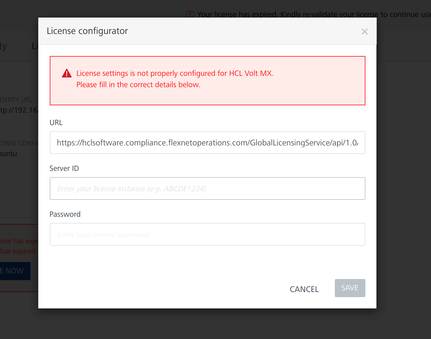Click the License configurator dialog title
Viewport: 431px width, 339px height.
pos(87,31)
